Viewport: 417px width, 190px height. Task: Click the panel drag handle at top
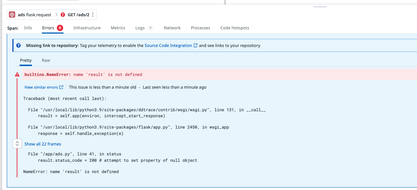(320, 7)
